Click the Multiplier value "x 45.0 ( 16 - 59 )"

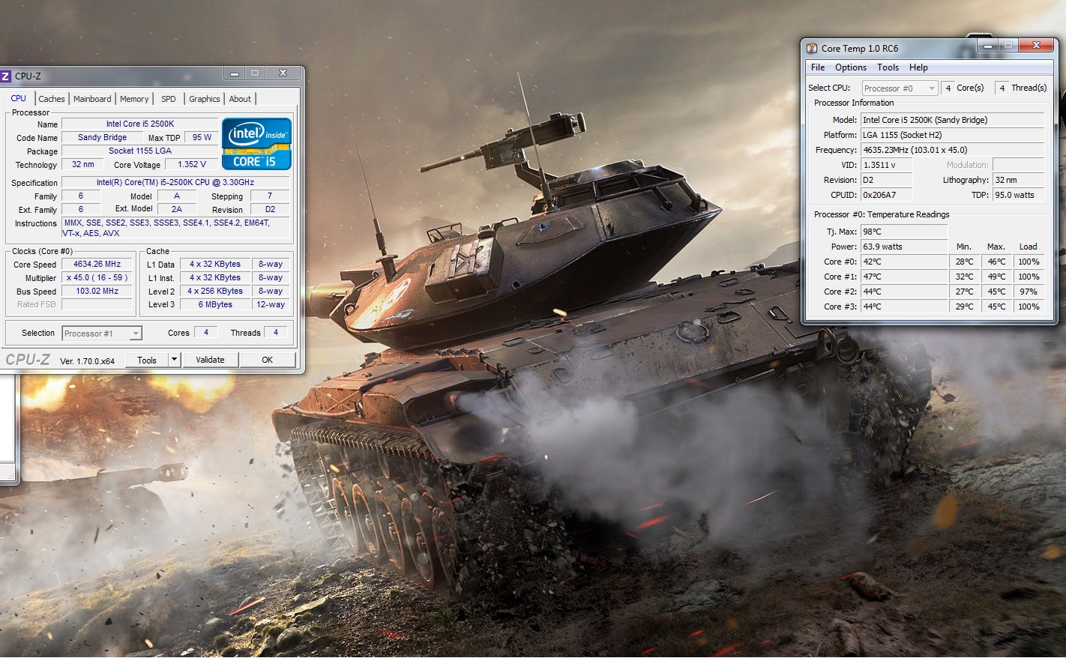pos(97,278)
